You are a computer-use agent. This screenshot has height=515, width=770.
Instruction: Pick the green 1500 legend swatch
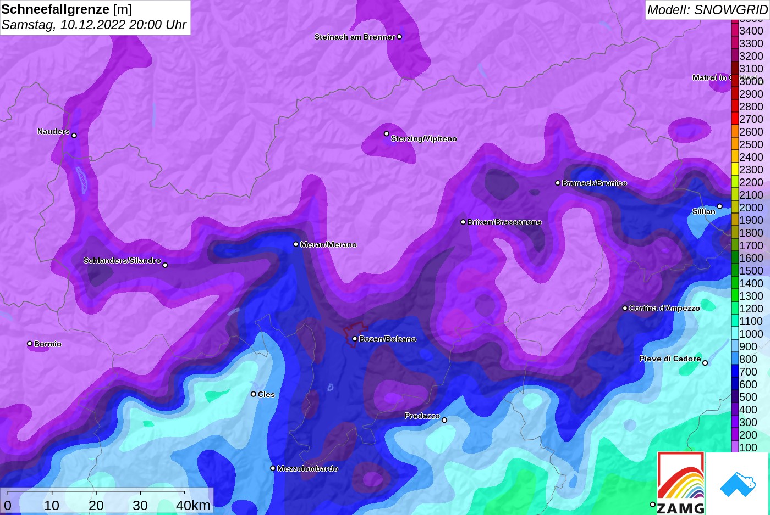[x=735, y=271]
